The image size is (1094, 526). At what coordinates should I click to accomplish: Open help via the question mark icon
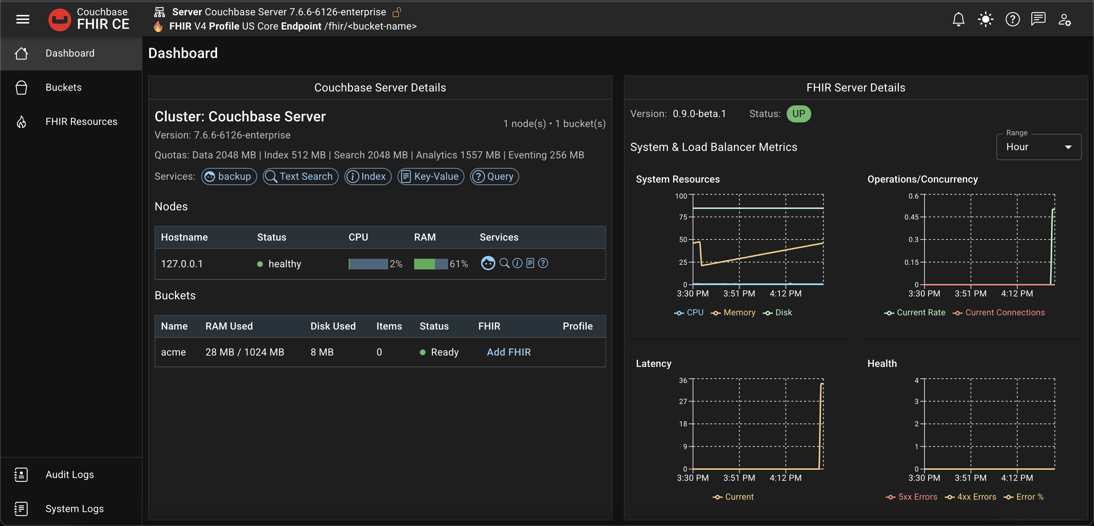[1012, 19]
